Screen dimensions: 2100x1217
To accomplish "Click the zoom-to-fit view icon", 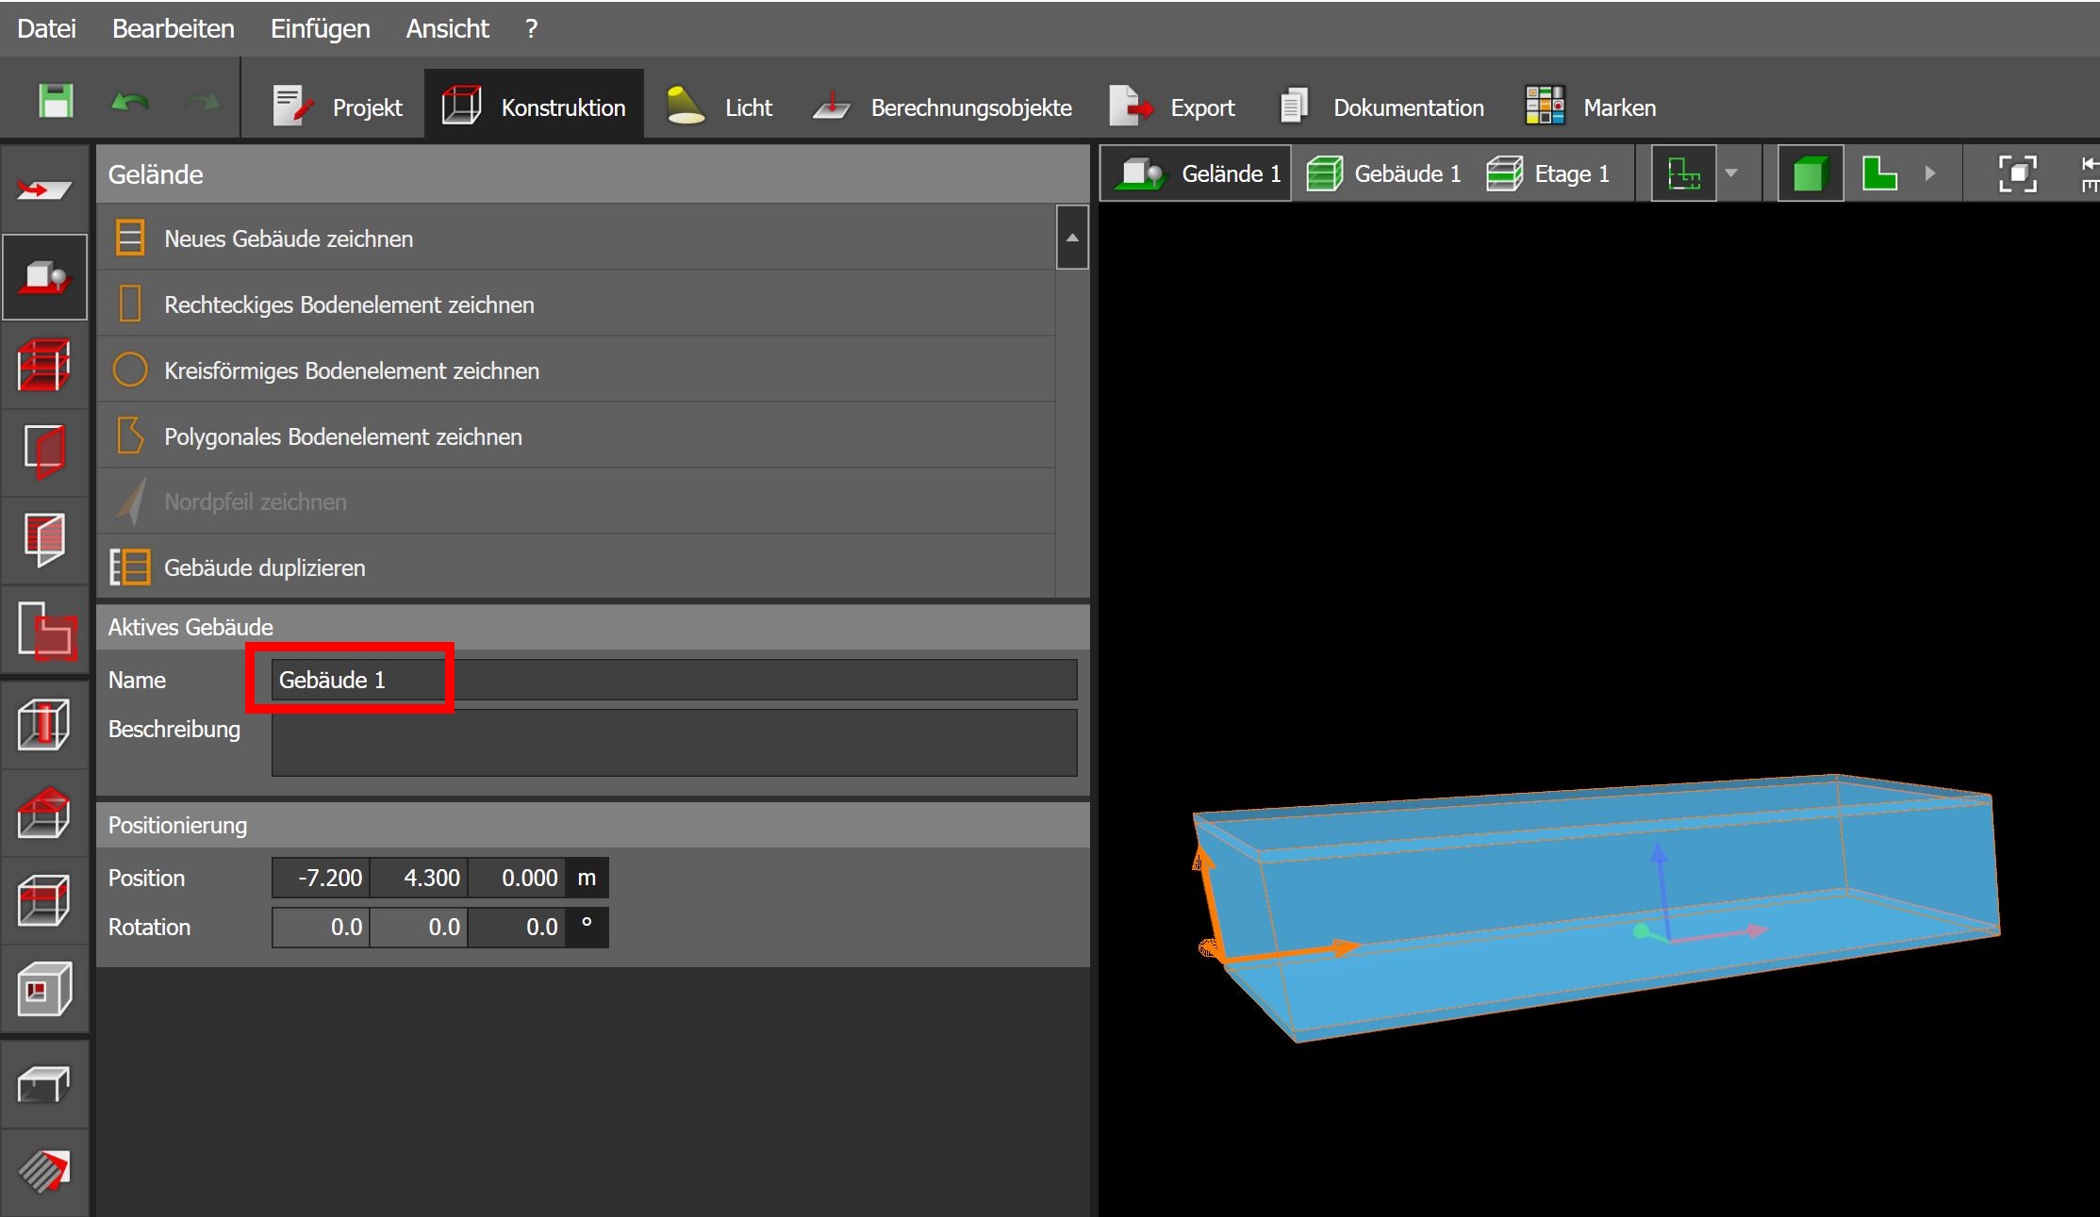I will (2017, 173).
